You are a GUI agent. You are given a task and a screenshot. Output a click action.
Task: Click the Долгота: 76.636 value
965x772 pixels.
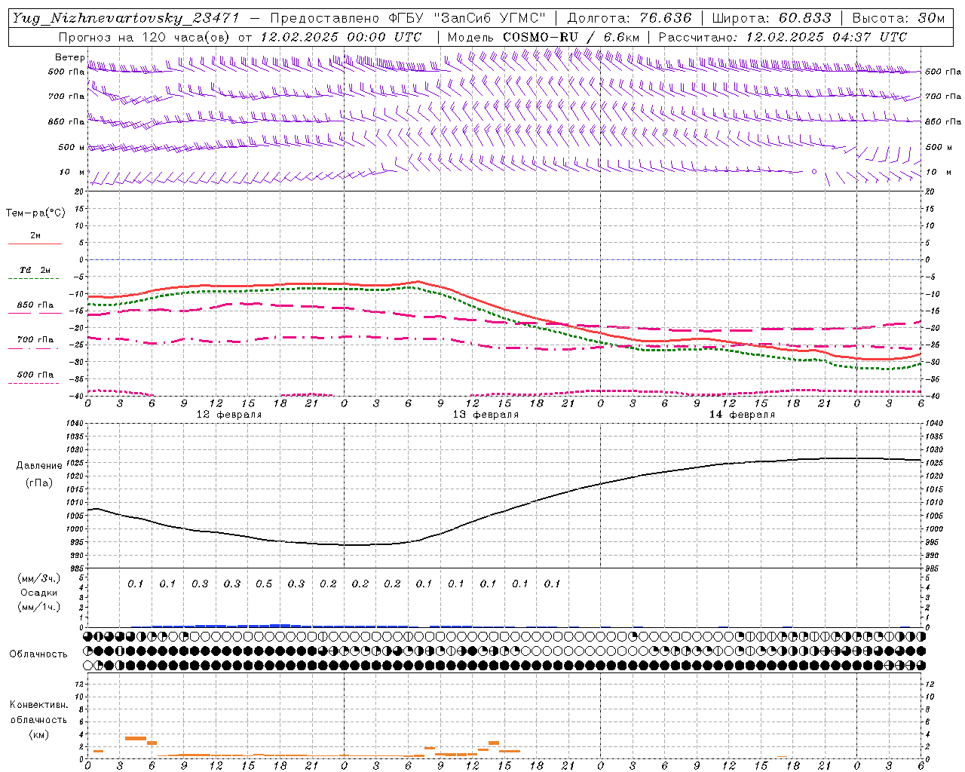pos(629,18)
